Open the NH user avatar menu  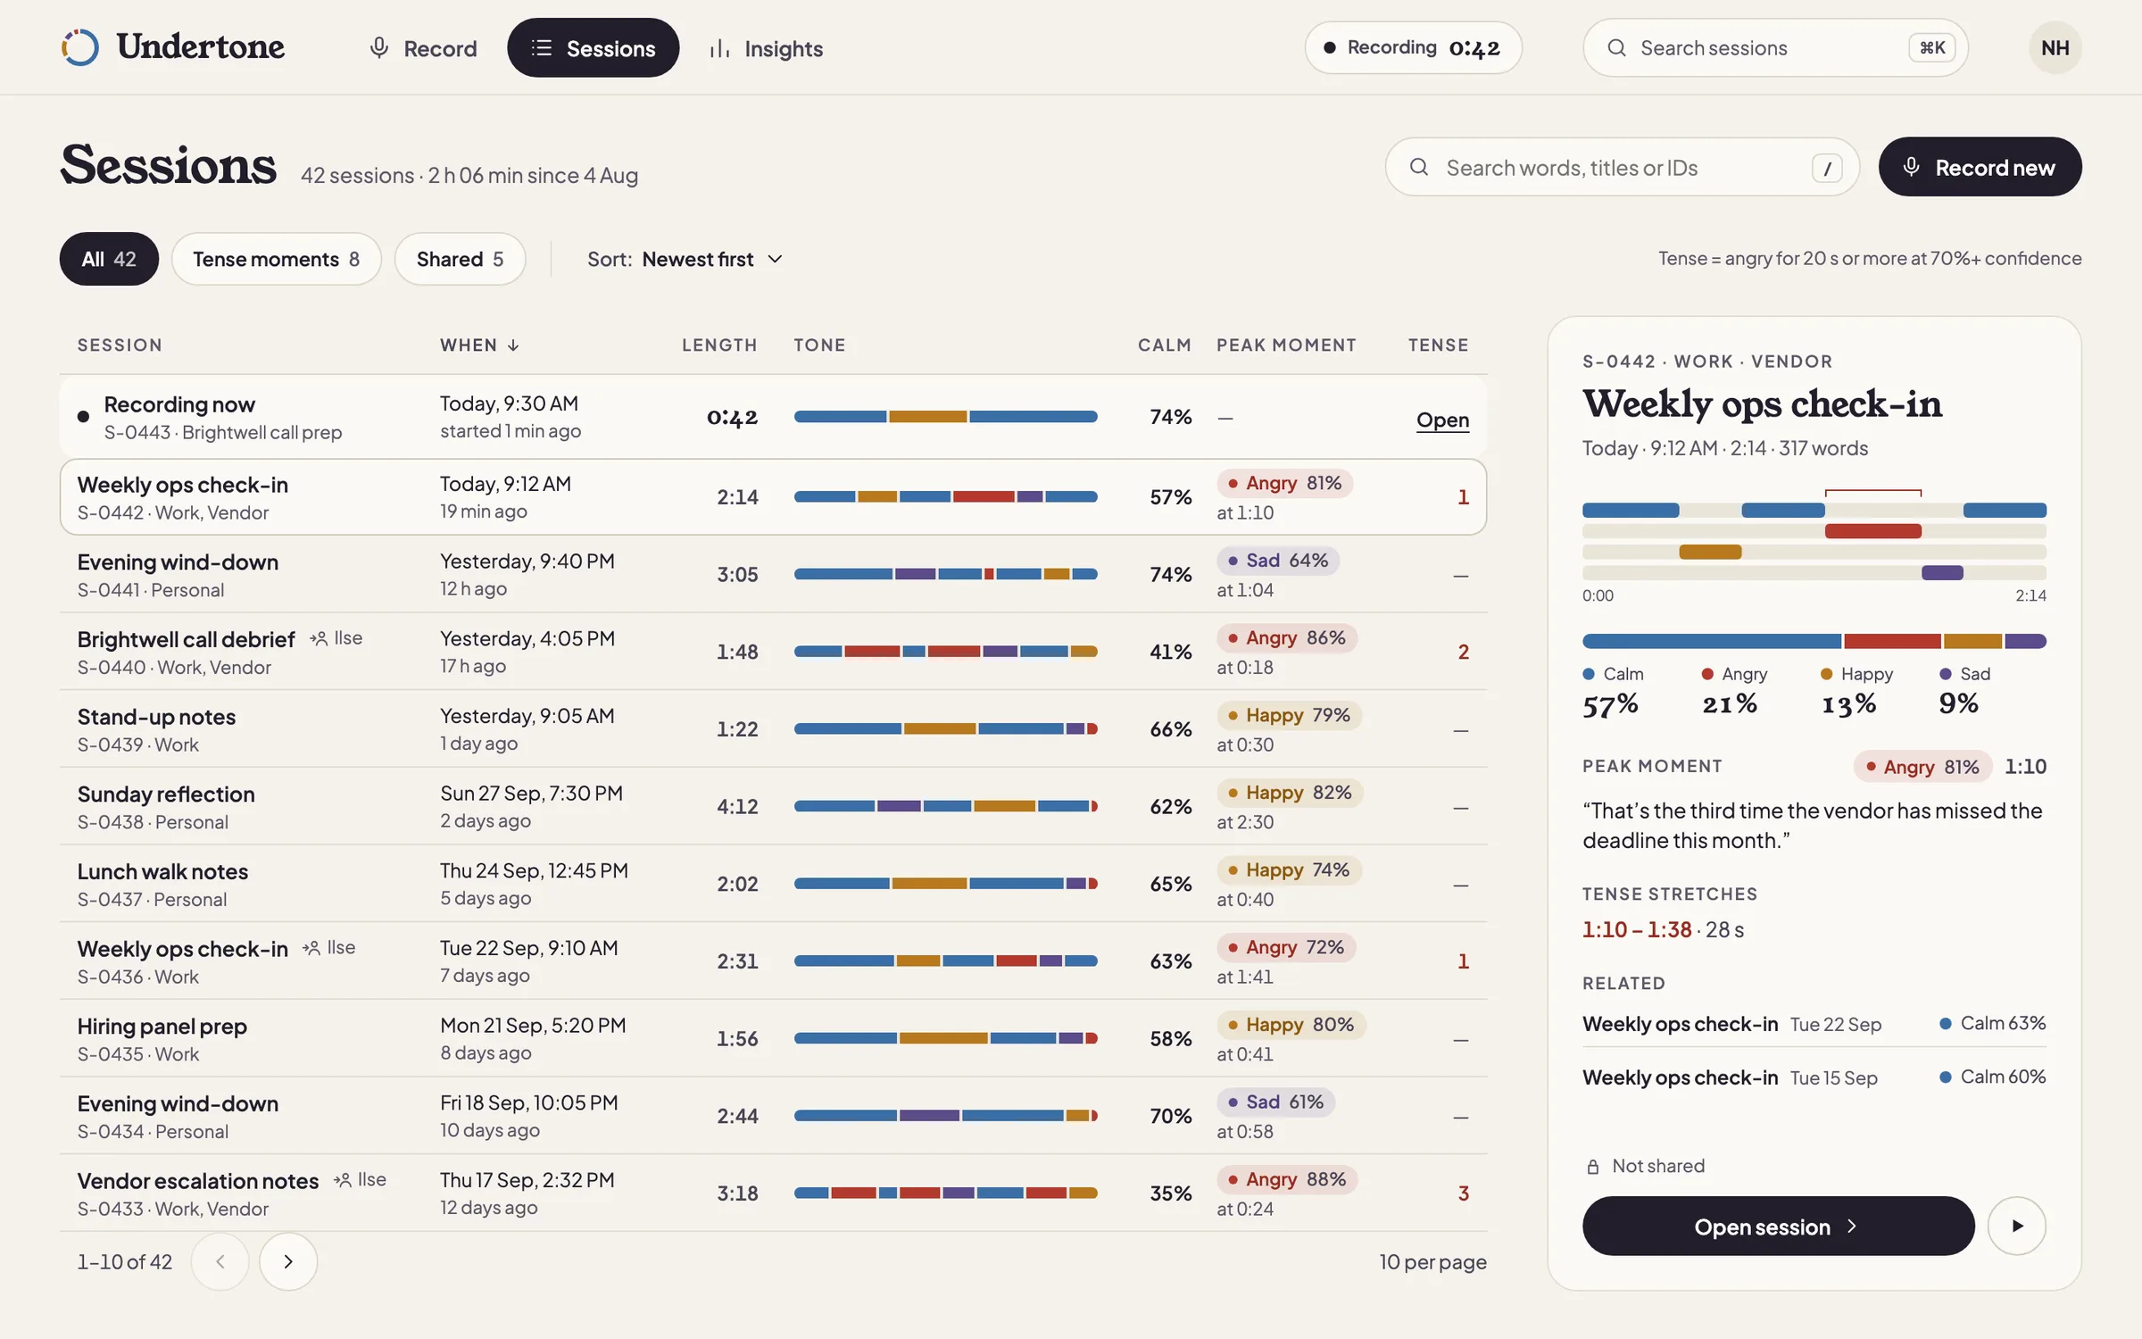point(2055,47)
